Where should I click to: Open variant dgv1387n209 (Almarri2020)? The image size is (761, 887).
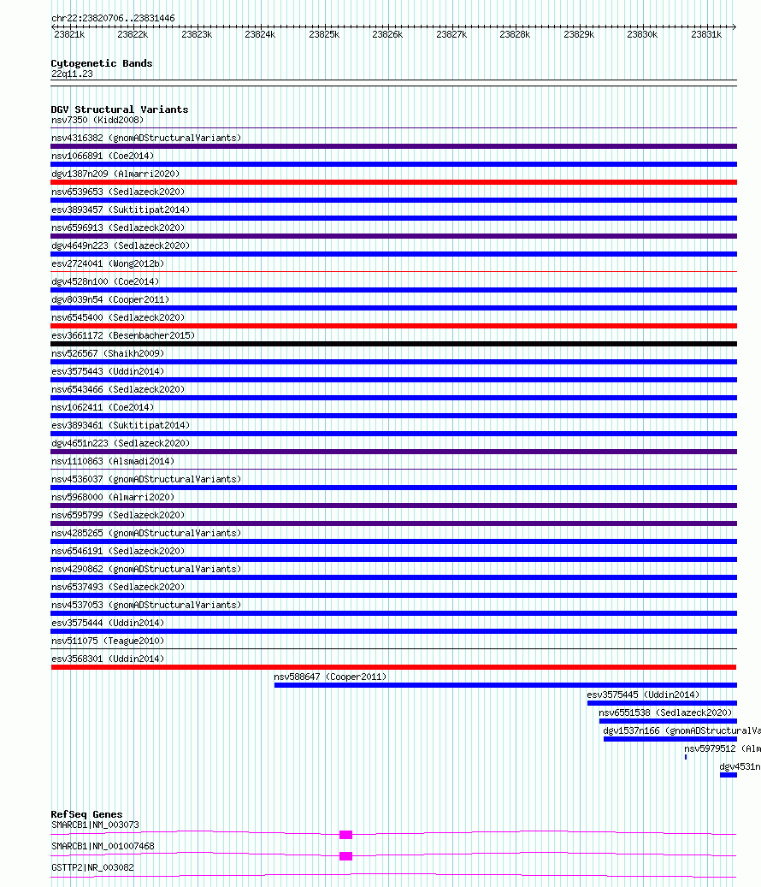coord(115,174)
